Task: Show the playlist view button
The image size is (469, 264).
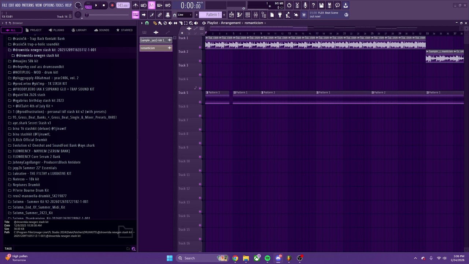Action: click(x=232, y=15)
